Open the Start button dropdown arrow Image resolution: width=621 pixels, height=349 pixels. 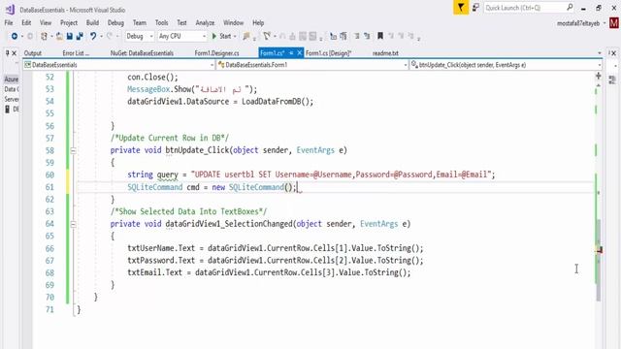coord(235,37)
